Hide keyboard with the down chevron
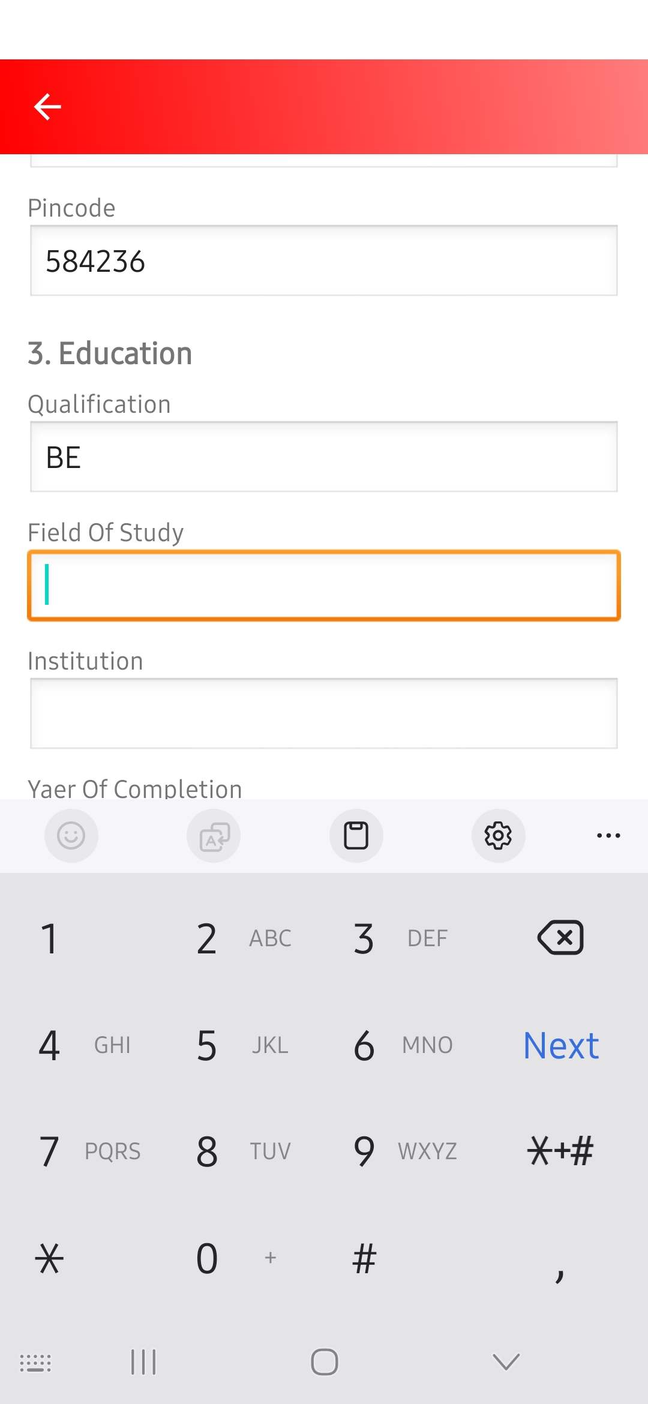This screenshot has height=1404, width=648. [x=506, y=1362]
